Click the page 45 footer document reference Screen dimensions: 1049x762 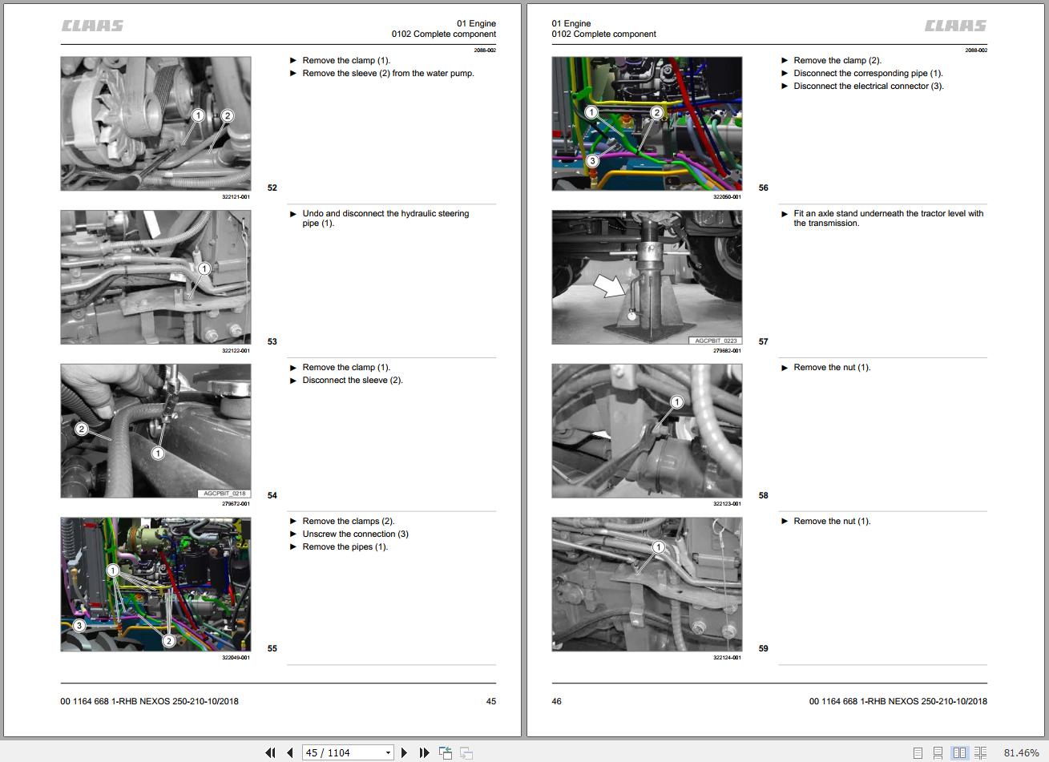[x=149, y=701]
